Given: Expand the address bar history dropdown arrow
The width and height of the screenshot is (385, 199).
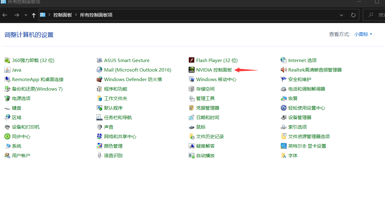Looking at the screenshot, I should 341,15.
